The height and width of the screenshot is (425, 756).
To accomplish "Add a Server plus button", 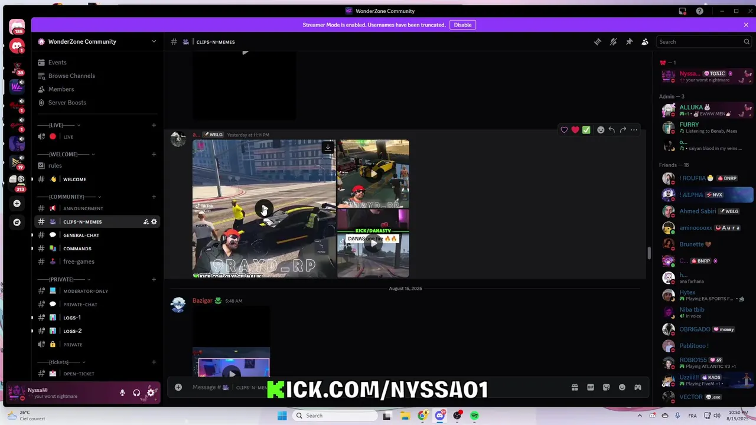I will [17, 204].
